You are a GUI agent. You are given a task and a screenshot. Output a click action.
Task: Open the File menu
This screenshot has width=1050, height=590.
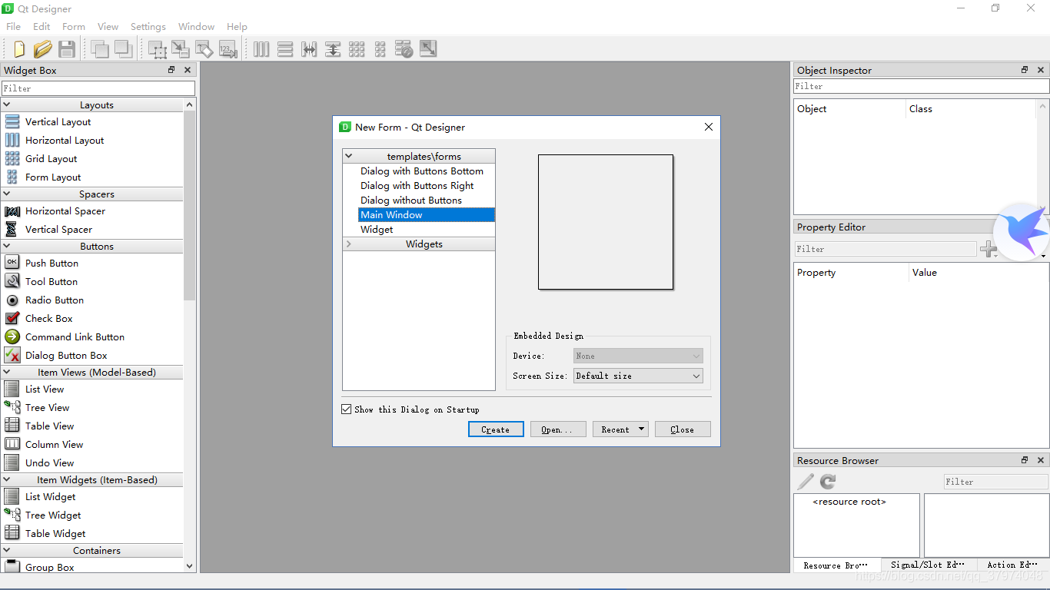pos(13,26)
